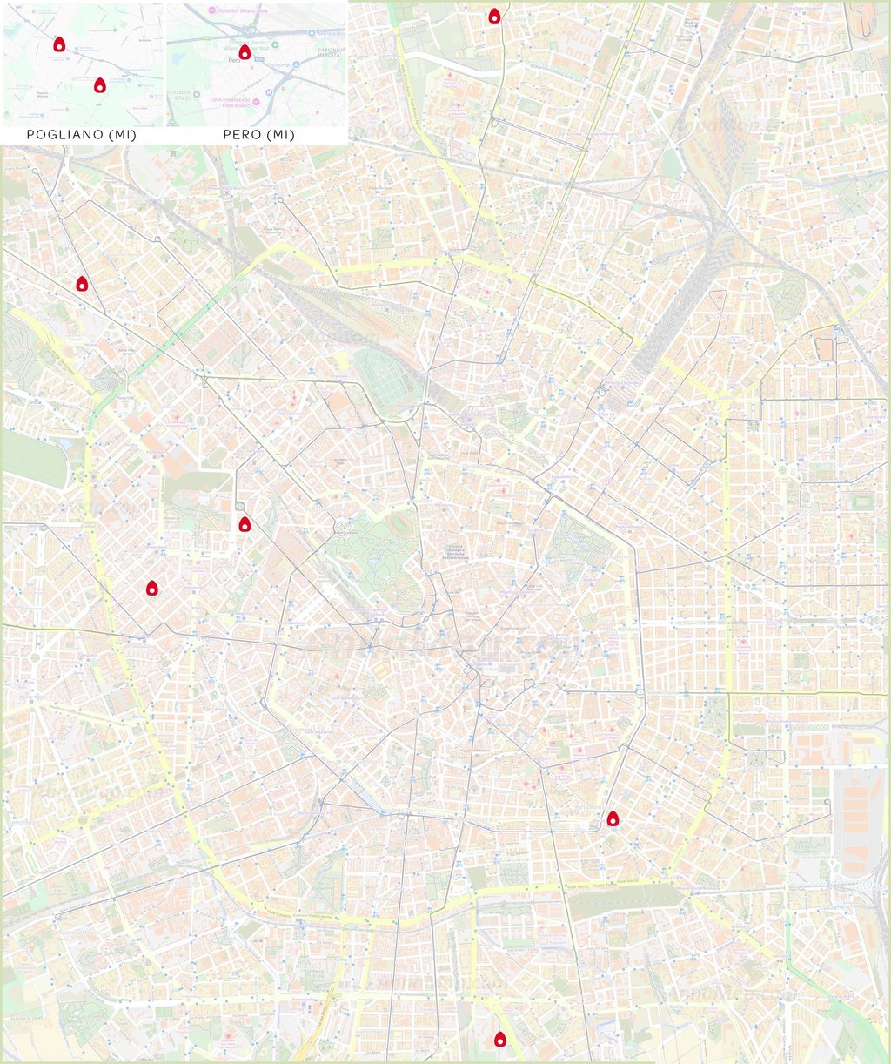Click the UNA Hotels Expo Fiera Milano label
The width and height of the screenshot is (891, 1064).
pos(231,103)
